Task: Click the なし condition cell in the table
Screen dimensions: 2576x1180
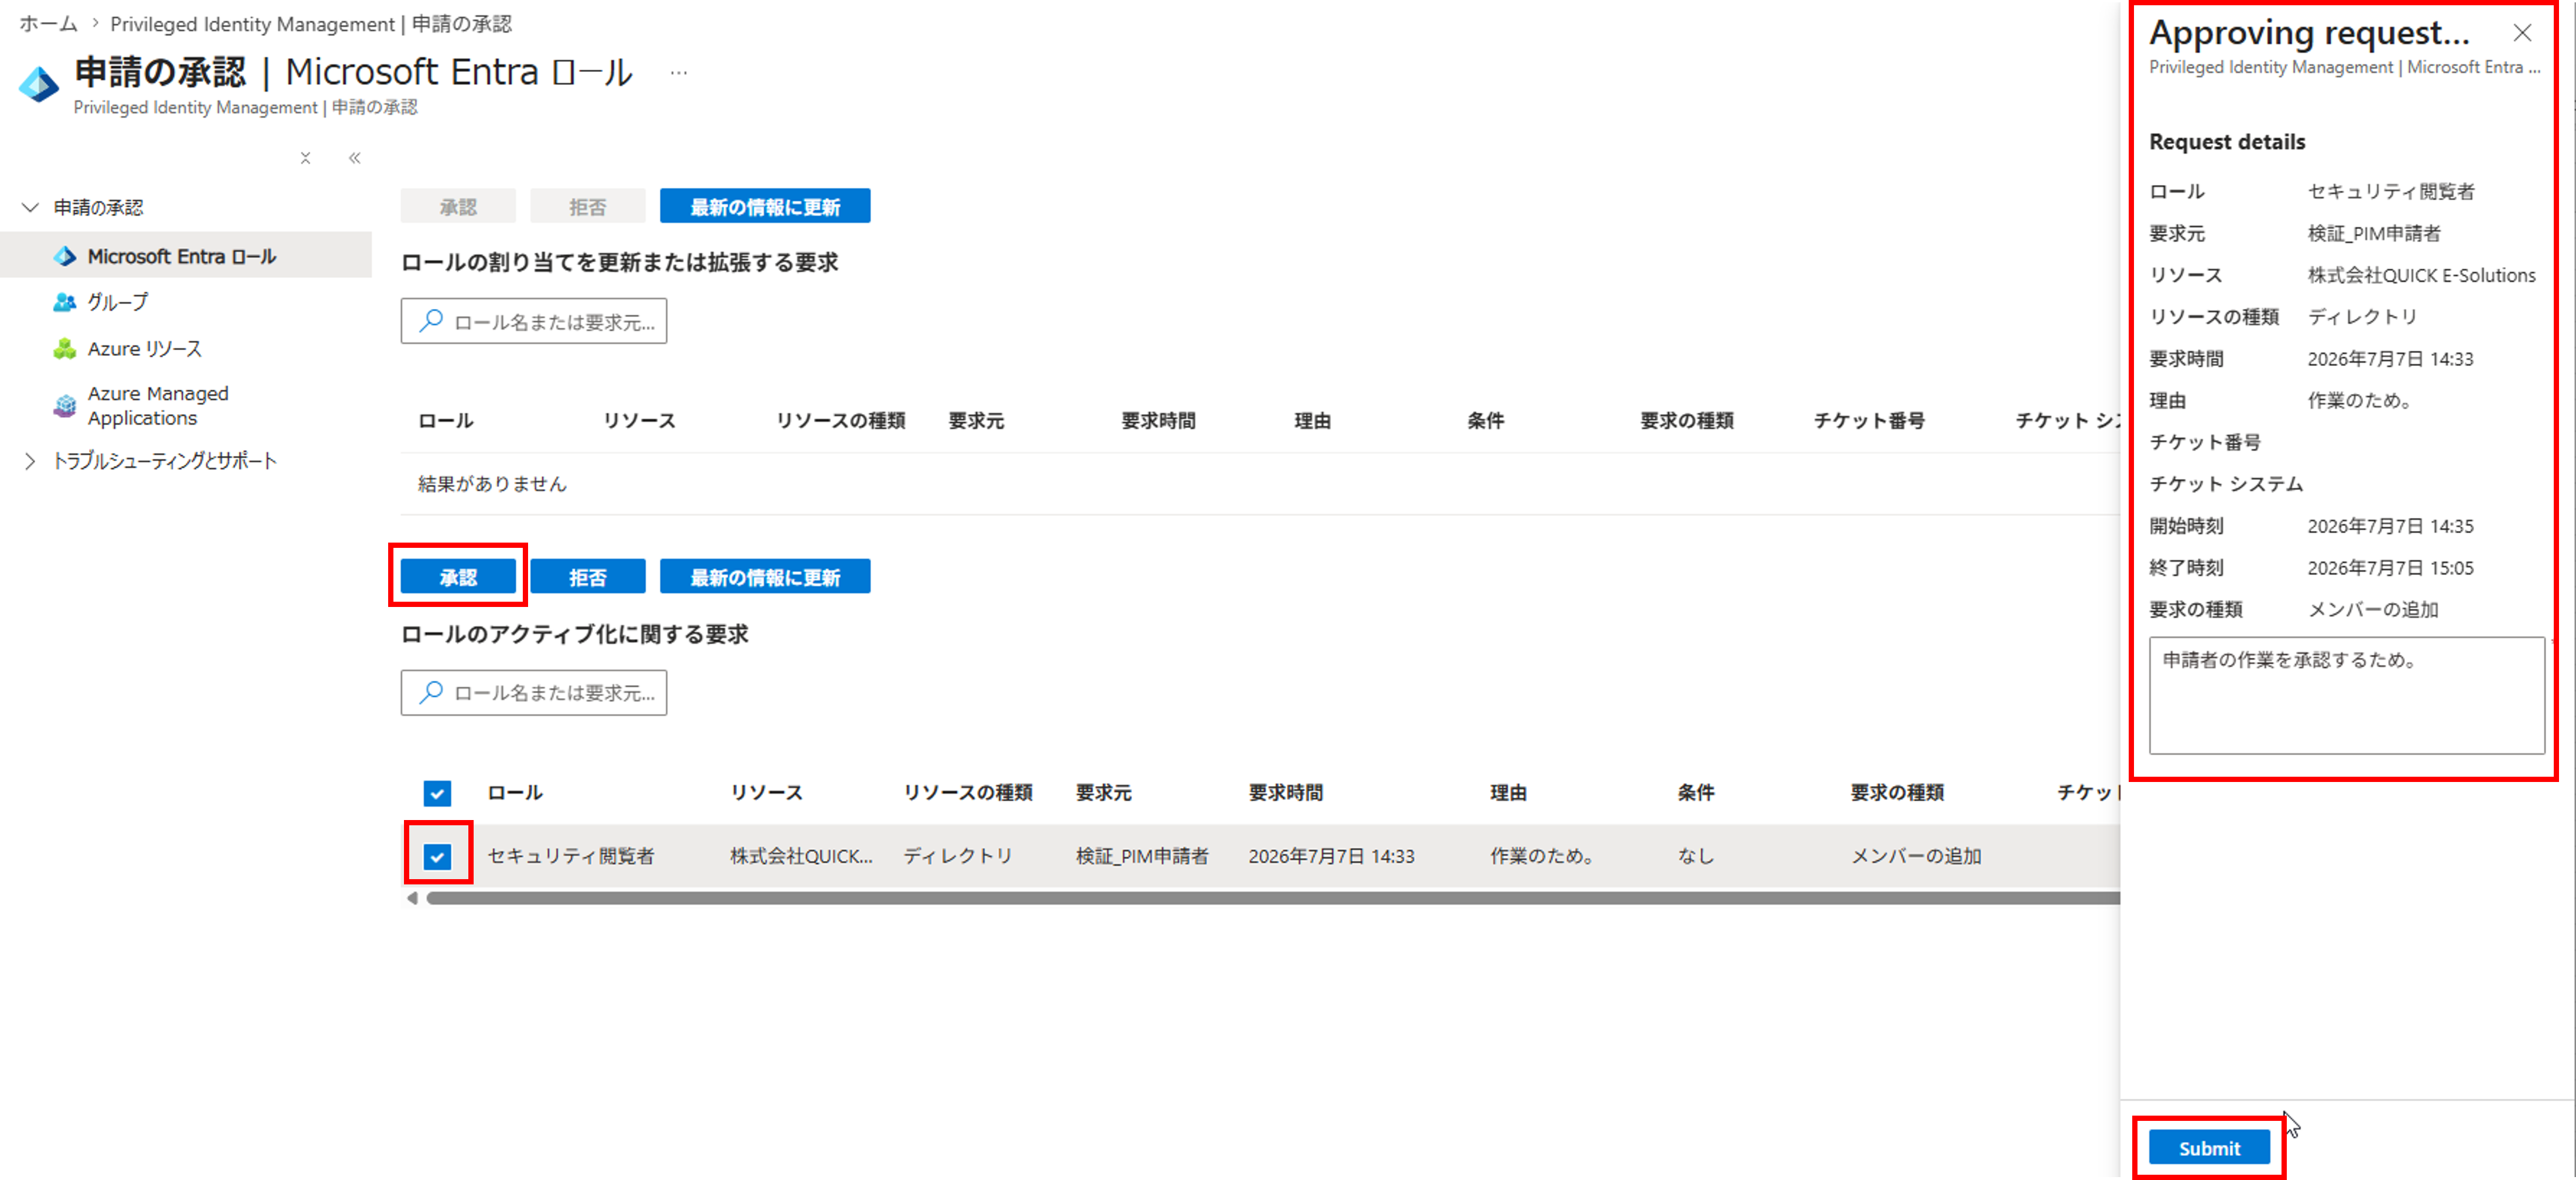Action: 1695,856
